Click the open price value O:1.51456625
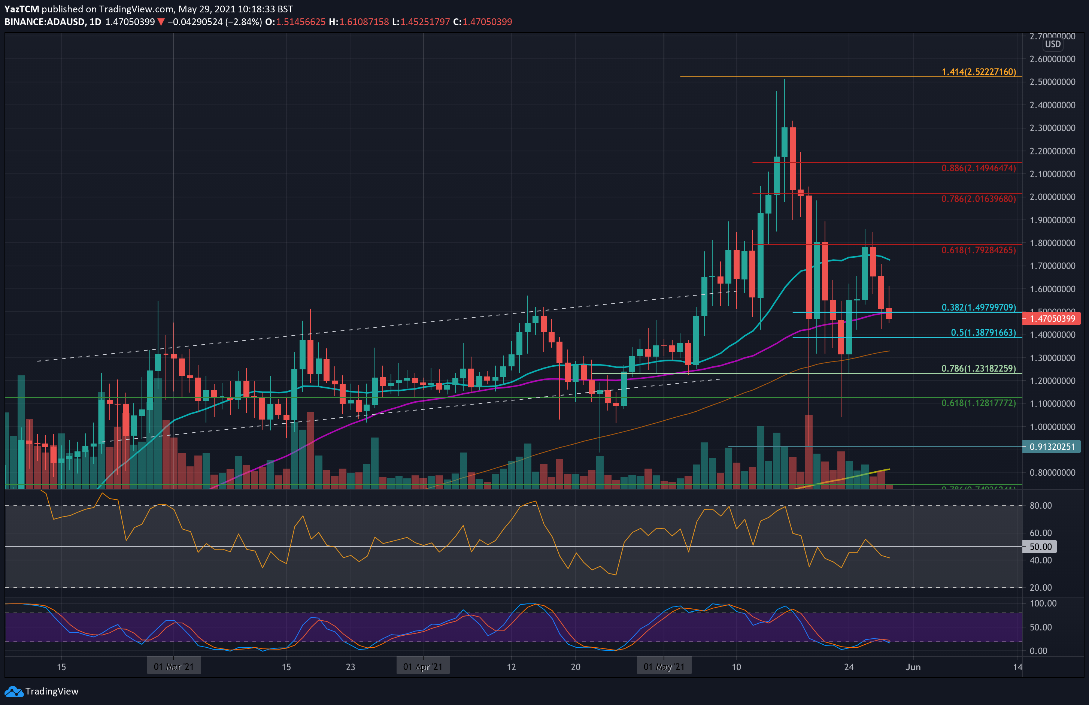This screenshot has height=705, width=1089. (295, 22)
